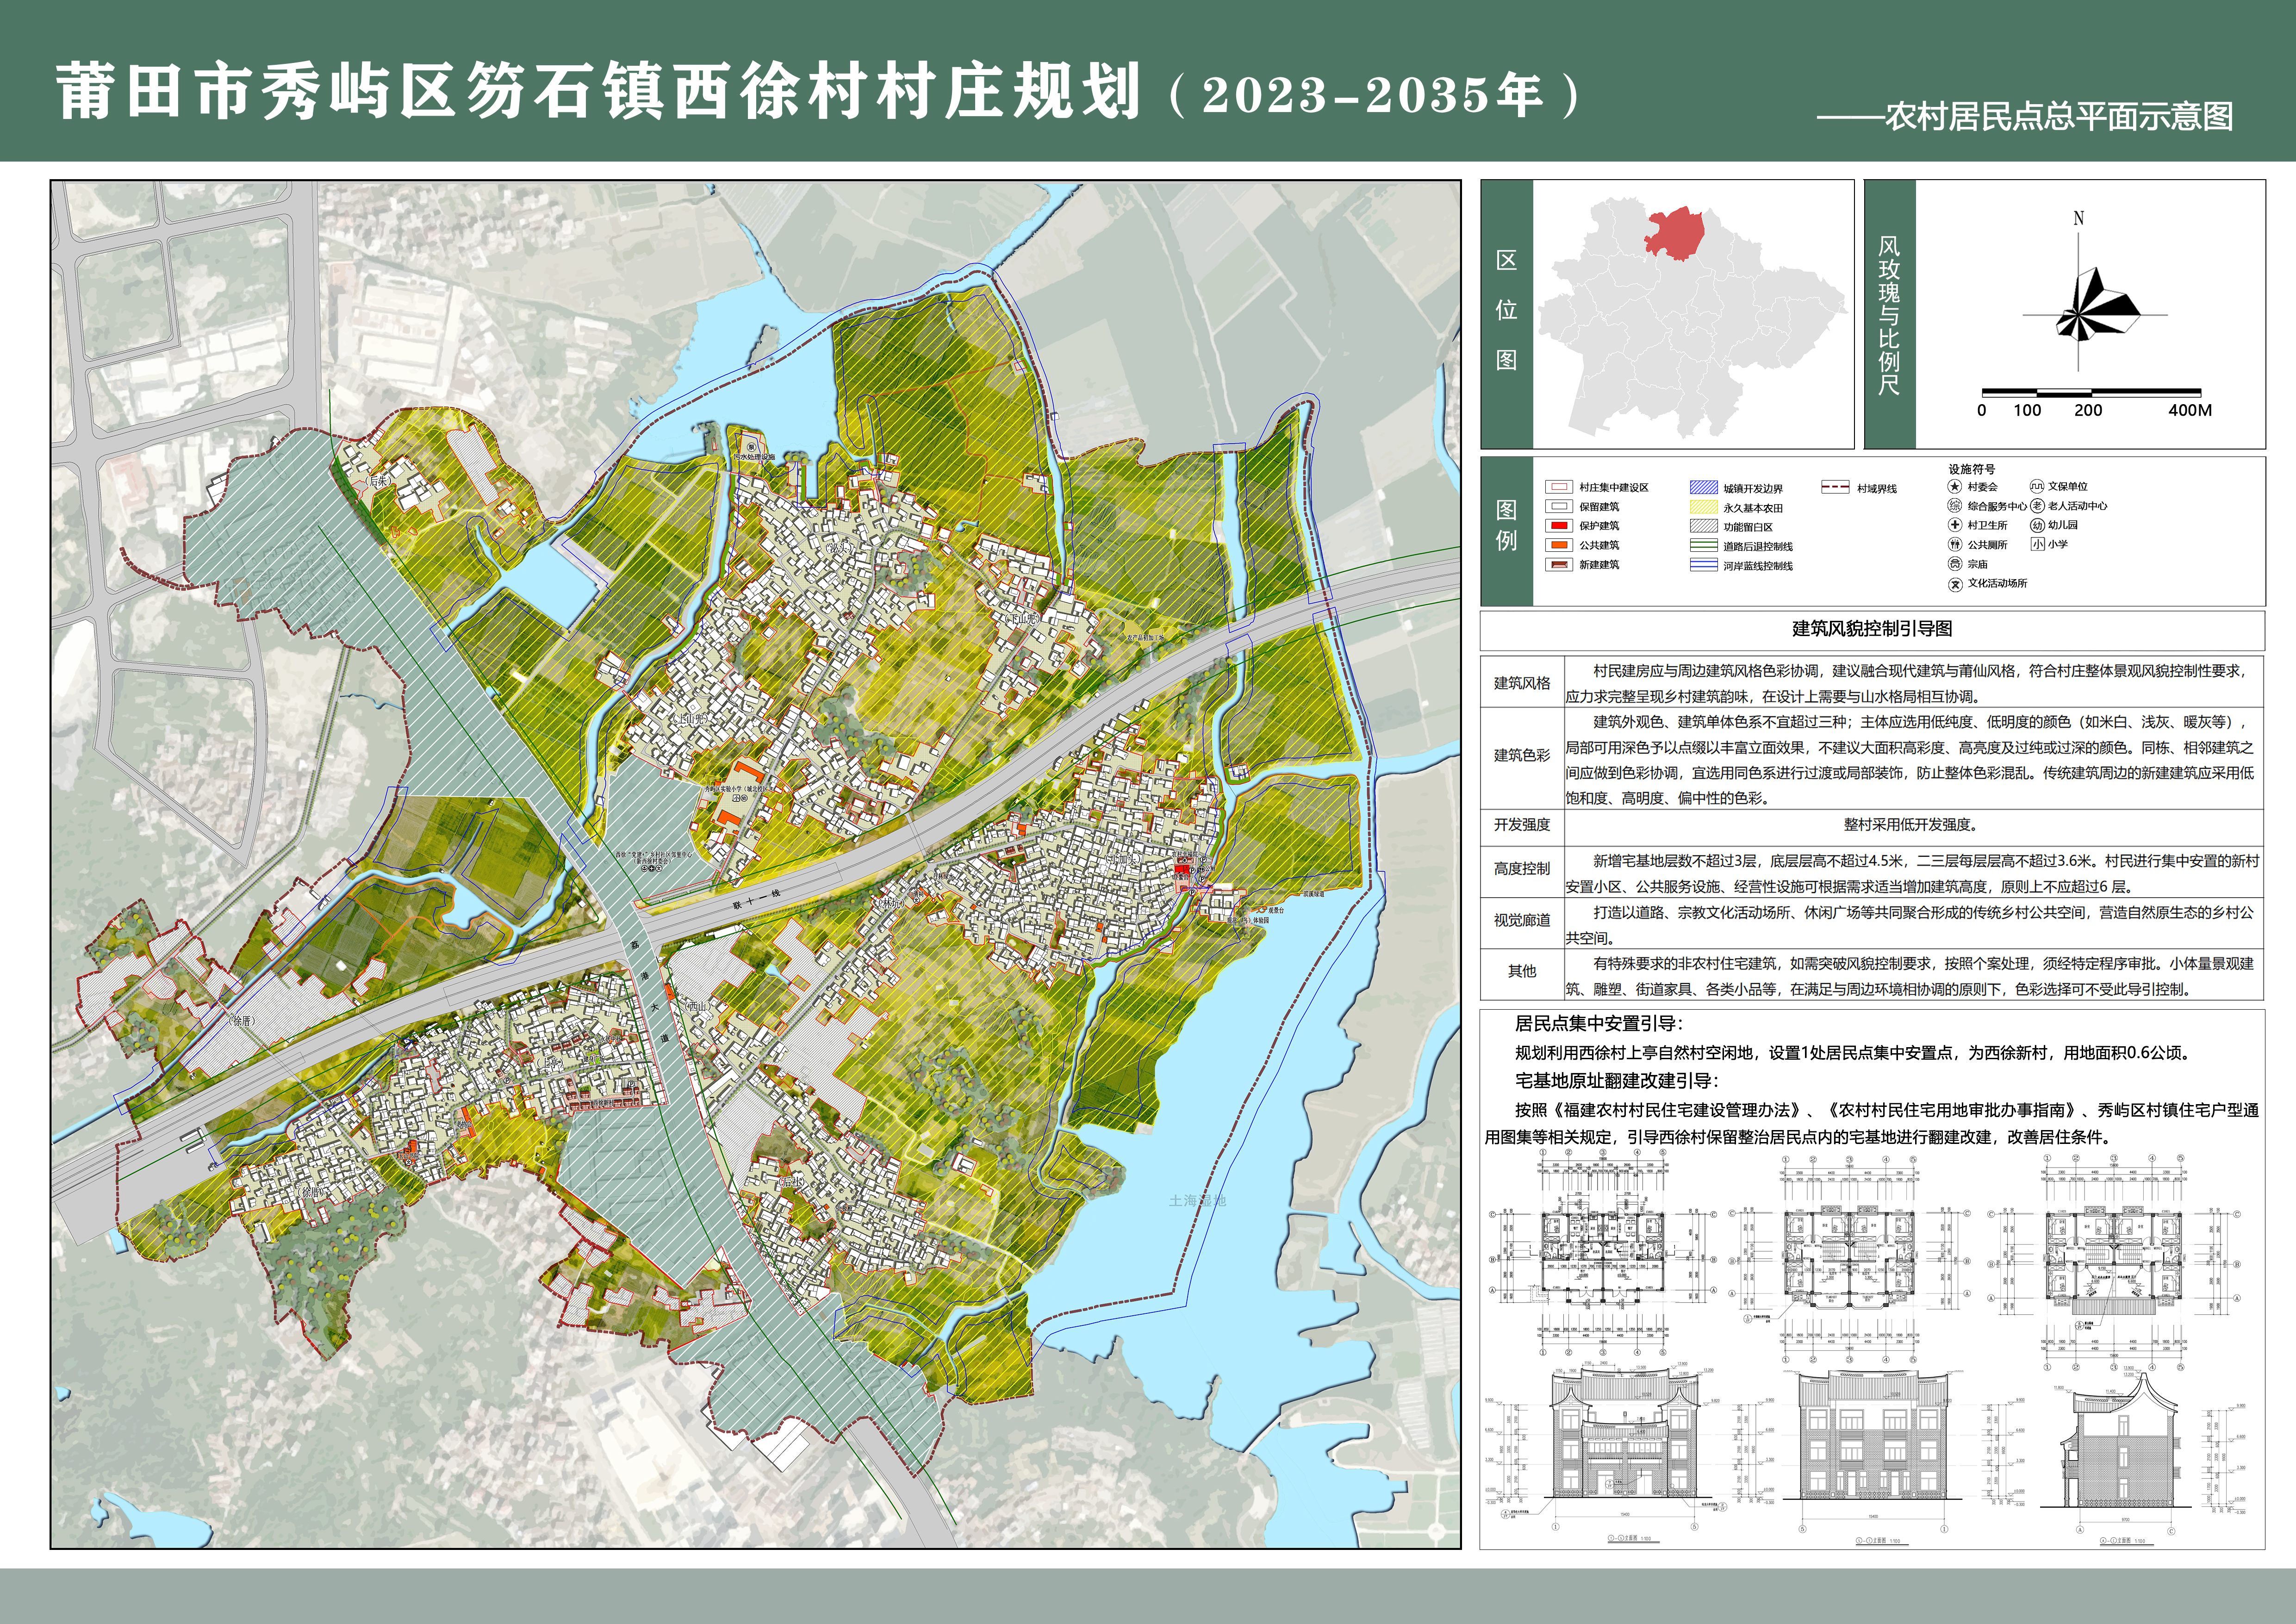2296x1624 pixels.
Task: Click the 文保单位 legend symbol
Action: tap(2036, 486)
